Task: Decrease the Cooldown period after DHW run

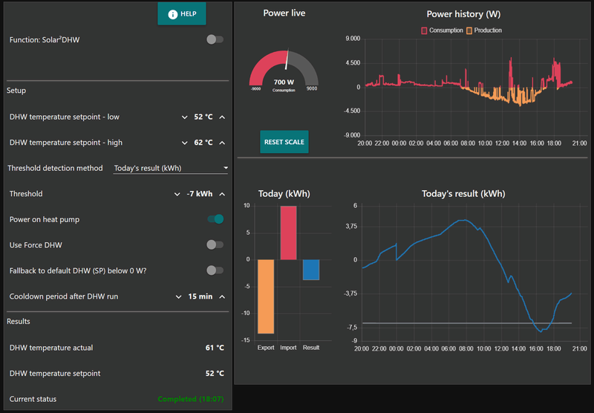Action: 178,296
